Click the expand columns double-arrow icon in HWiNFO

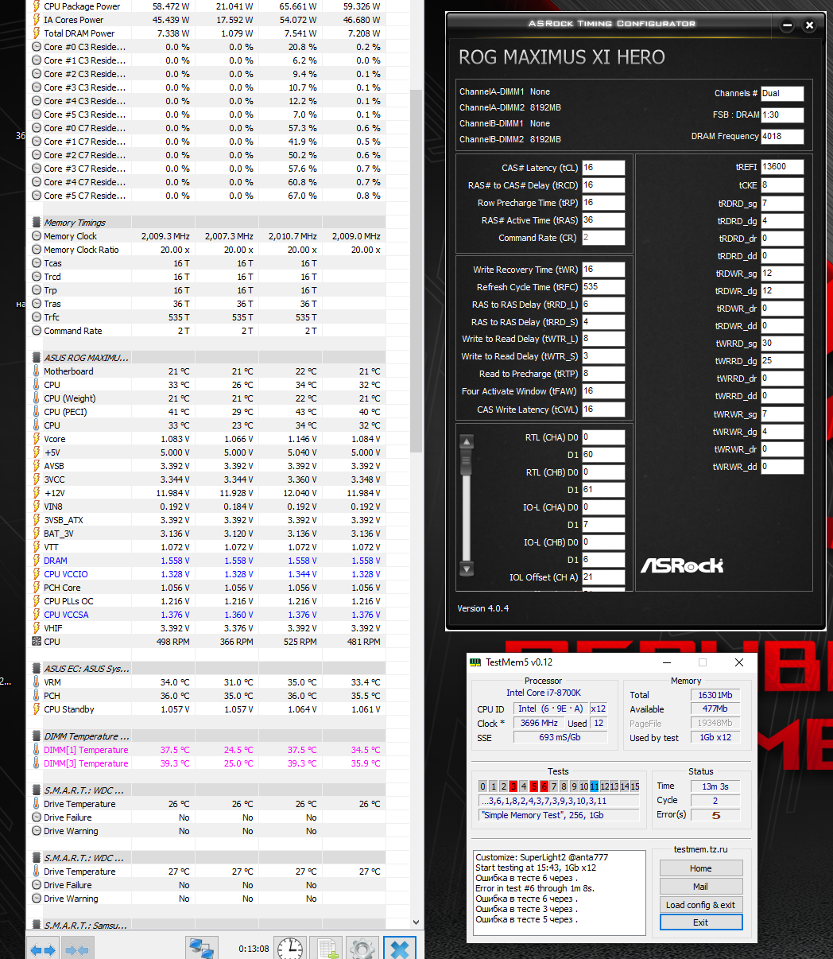tap(43, 949)
